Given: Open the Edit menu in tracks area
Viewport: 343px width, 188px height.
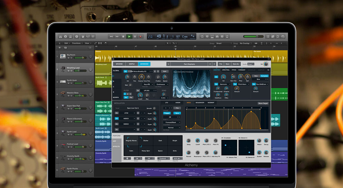Looking at the screenshot, I should pos(67,43).
